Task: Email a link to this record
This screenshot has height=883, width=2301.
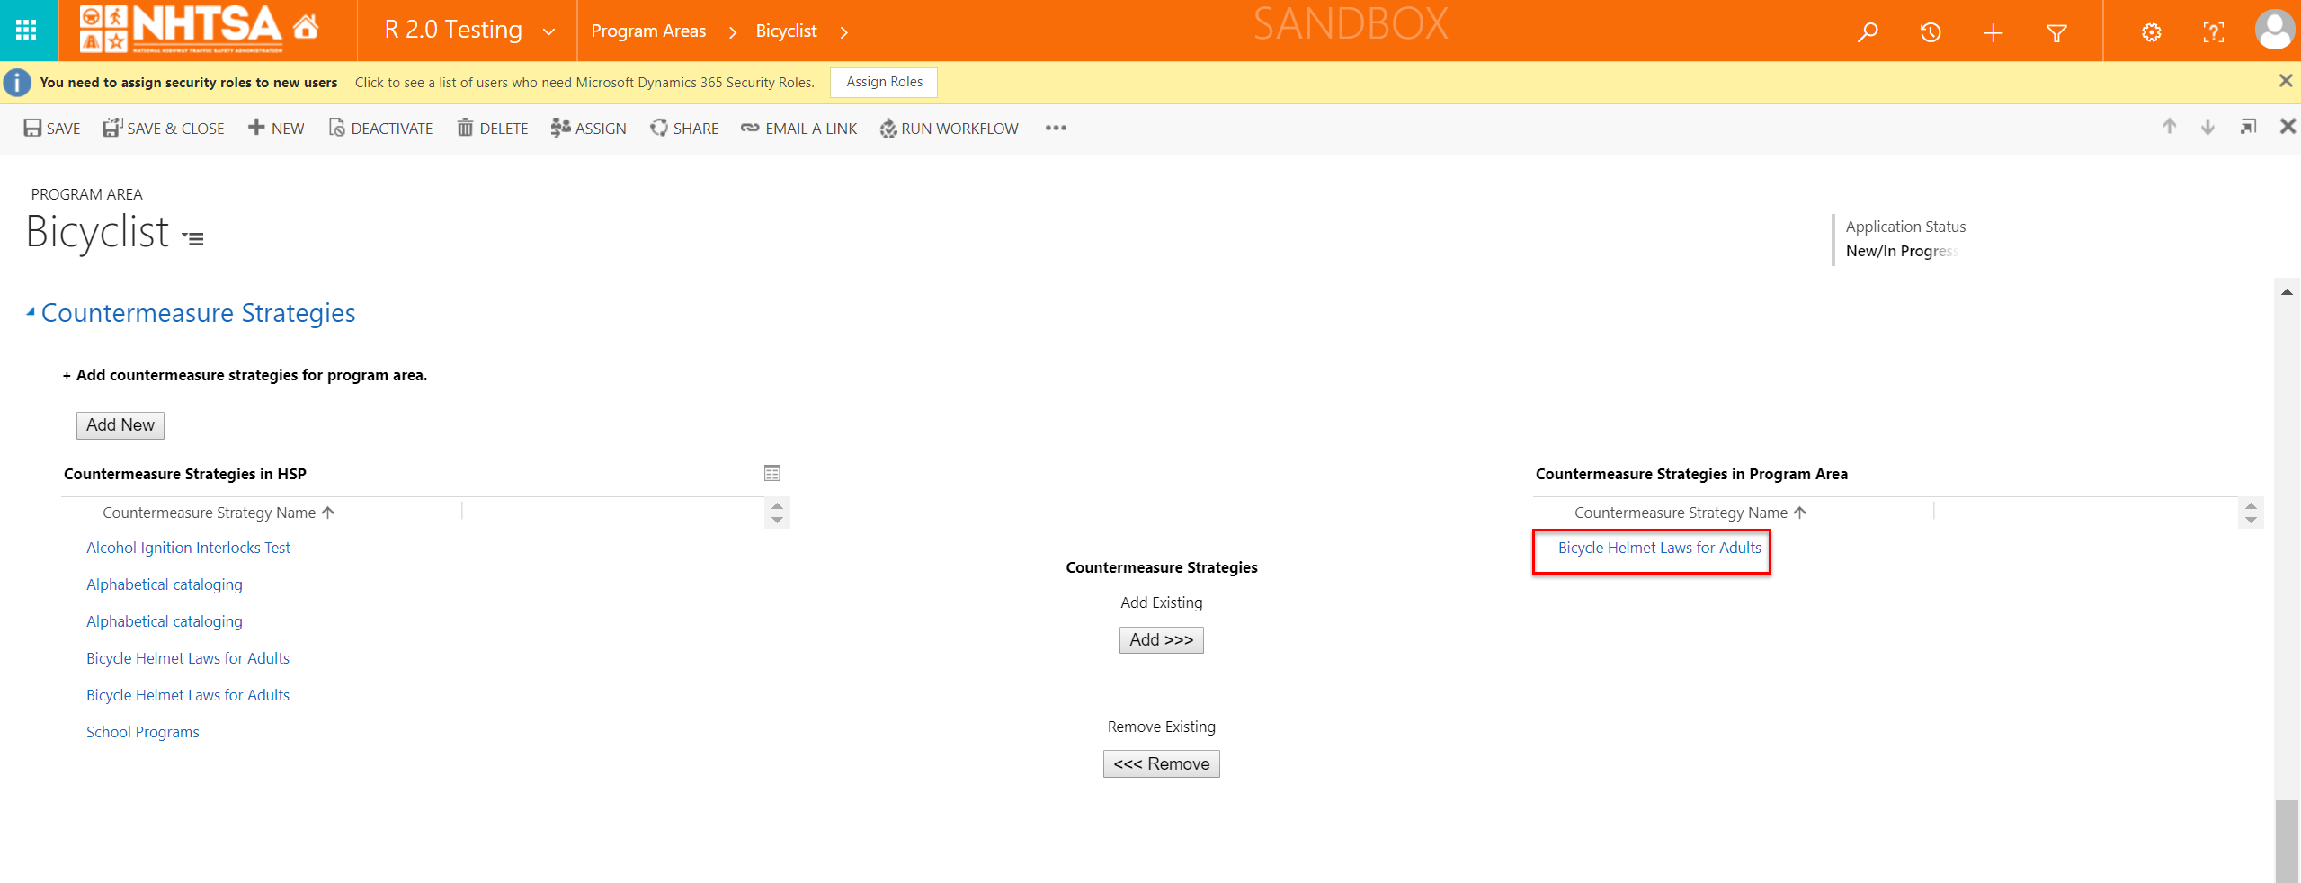Action: click(799, 129)
